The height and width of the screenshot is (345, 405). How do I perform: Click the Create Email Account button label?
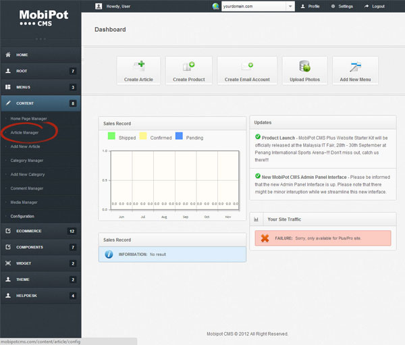(x=247, y=80)
